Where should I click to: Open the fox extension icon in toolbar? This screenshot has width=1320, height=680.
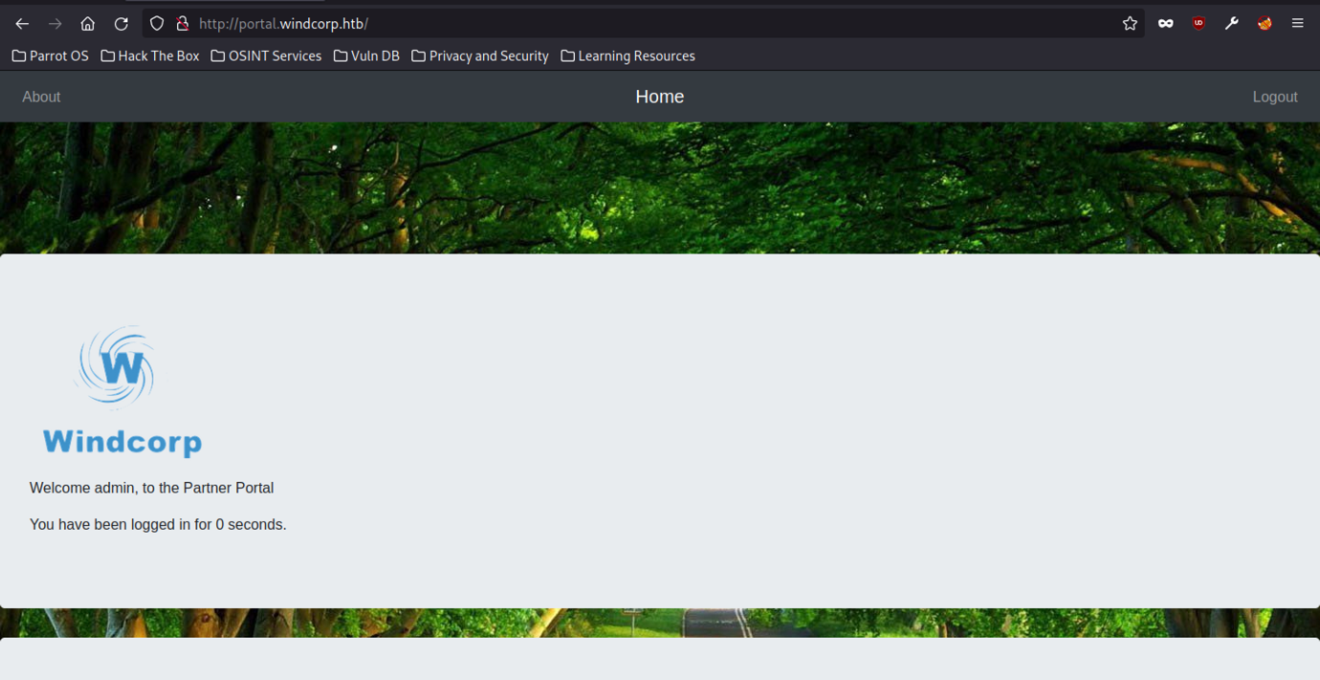(1265, 24)
